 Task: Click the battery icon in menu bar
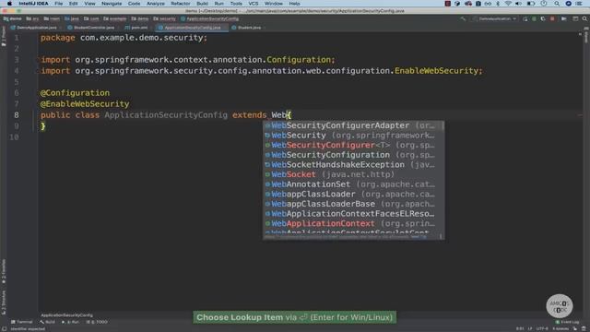click(531, 4)
